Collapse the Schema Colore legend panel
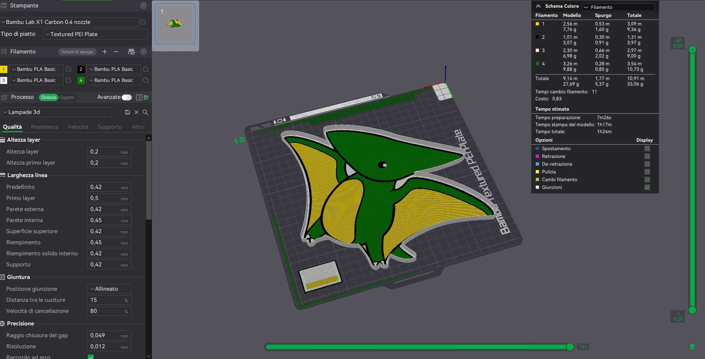705x359 pixels. click(538, 6)
